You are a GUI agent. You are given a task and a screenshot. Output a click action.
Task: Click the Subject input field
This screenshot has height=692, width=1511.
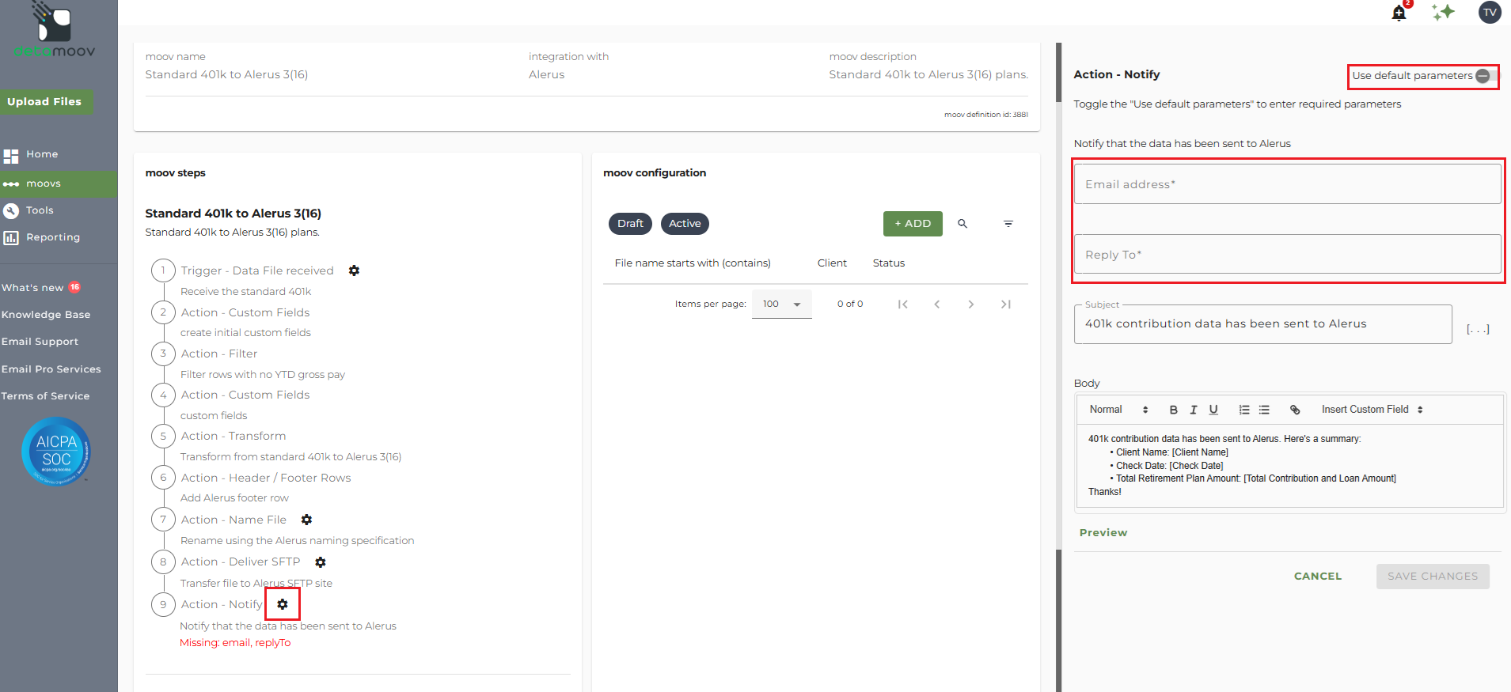(x=1262, y=324)
